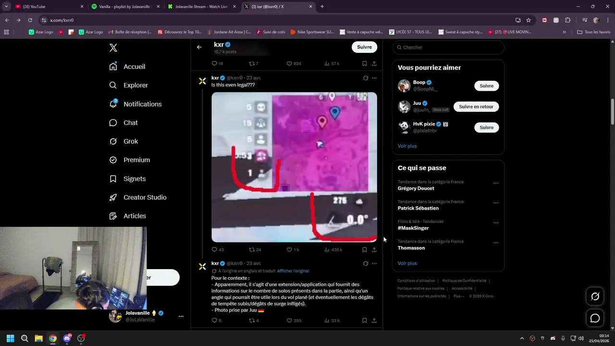The image size is (615, 346).
Task: Open floating Grok button
Action: tap(595, 297)
